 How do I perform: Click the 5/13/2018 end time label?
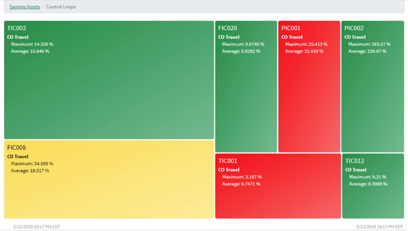pos(379,227)
